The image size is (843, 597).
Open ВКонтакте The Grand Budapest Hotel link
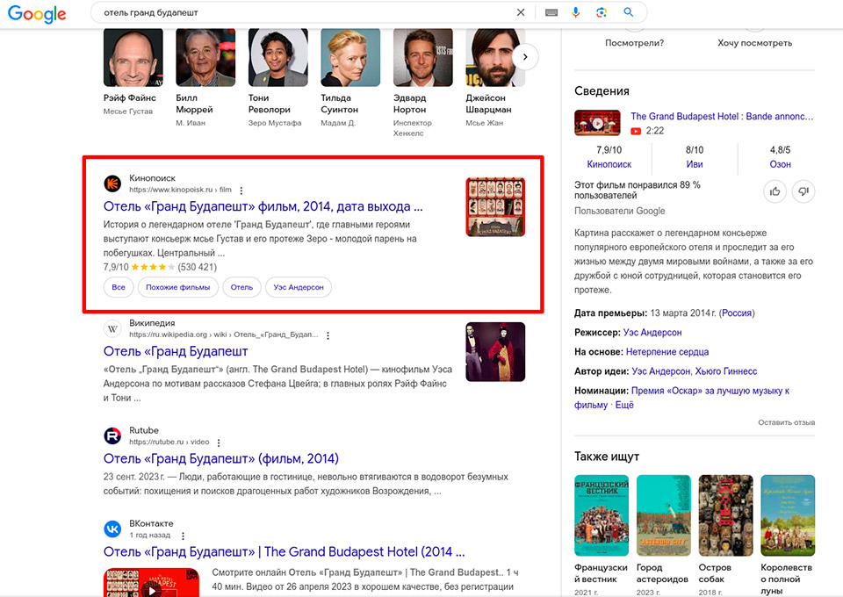[x=284, y=552]
